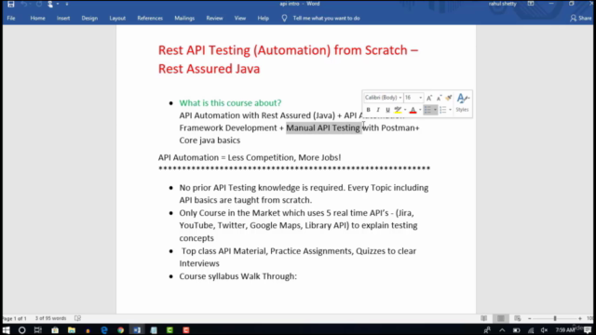The height and width of the screenshot is (335, 596).
Task: Click the 'API Automation = Less Competition' line
Action: [x=250, y=157]
